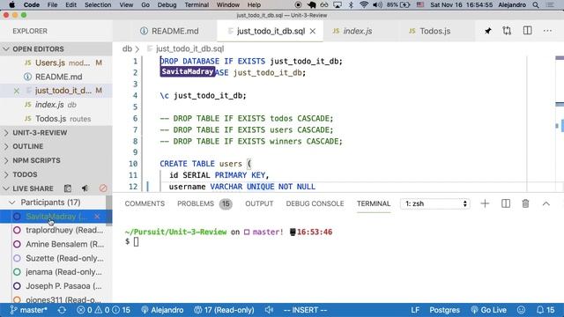Image resolution: width=564 pixels, height=317 pixels.
Task: Click feedback smiley in status bar
Action: point(521,310)
